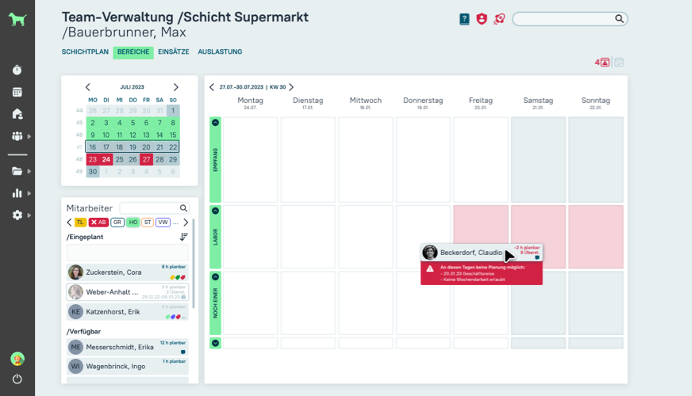This screenshot has width=692, height=396.
Task: Expand the collapsed bottom area row
Action: coord(215,343)
